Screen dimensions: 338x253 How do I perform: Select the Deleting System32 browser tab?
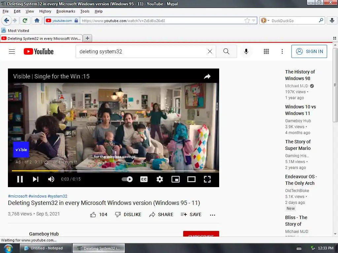tap(41, 39)
